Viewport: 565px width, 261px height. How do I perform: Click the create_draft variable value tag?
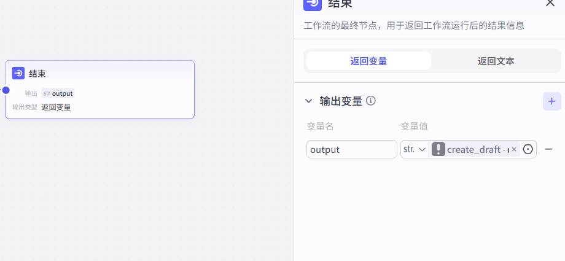point(476,149)
